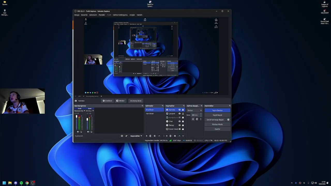
Task: Open Spotify from the taskbar
Action: 21,183
